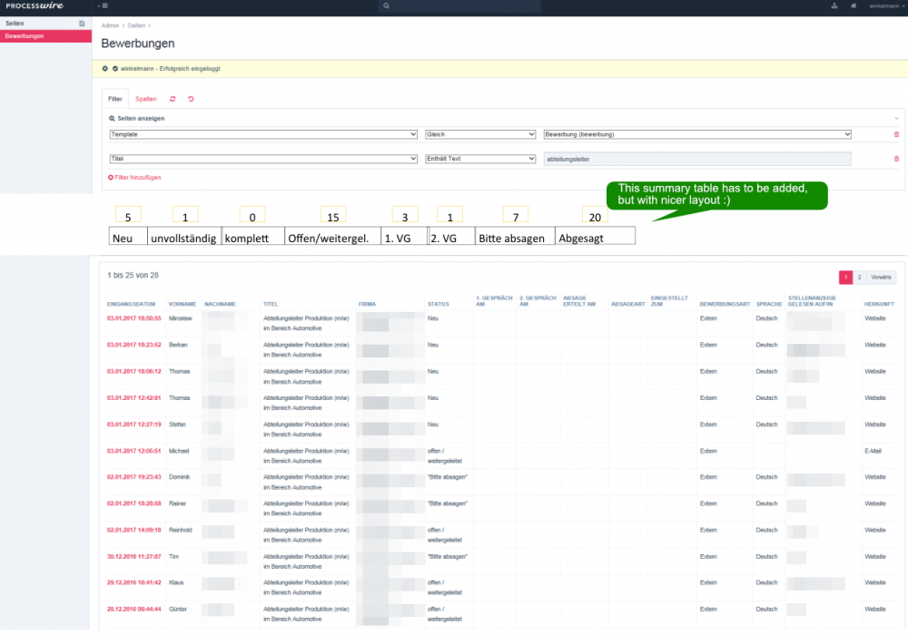
Task: Open the Gleich operator dropdown
Action: [479, 134]
